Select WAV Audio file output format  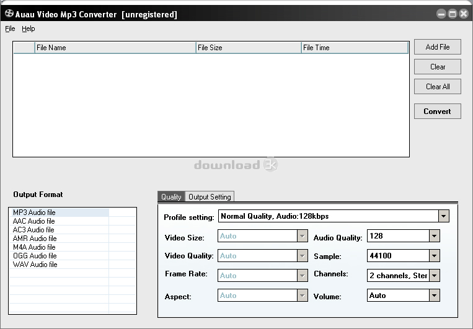(59, 265)
